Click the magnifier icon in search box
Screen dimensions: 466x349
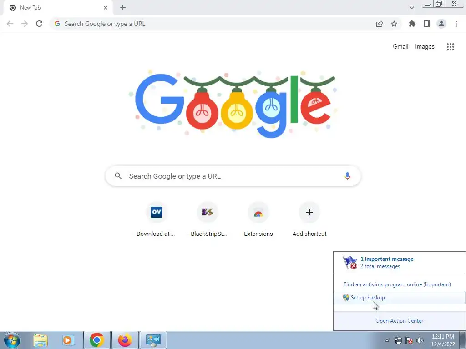pyautogui.click(x=118, y=176)
